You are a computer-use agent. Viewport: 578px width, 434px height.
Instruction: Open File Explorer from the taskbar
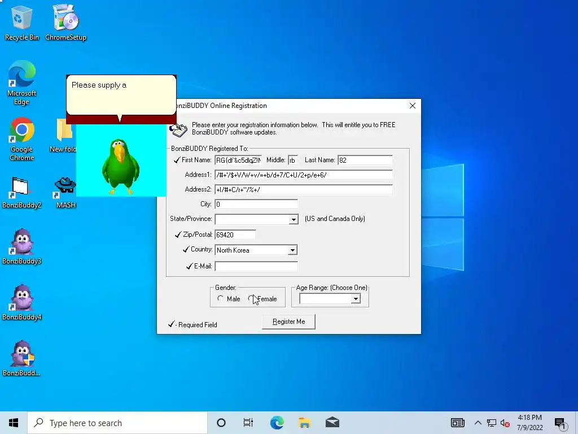pyautogui.click(x=304, y=423)
